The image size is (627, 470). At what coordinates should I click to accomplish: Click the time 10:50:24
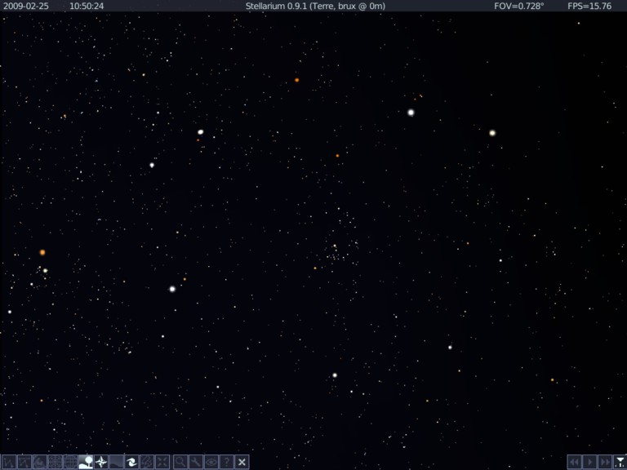(x=87, y=6)
